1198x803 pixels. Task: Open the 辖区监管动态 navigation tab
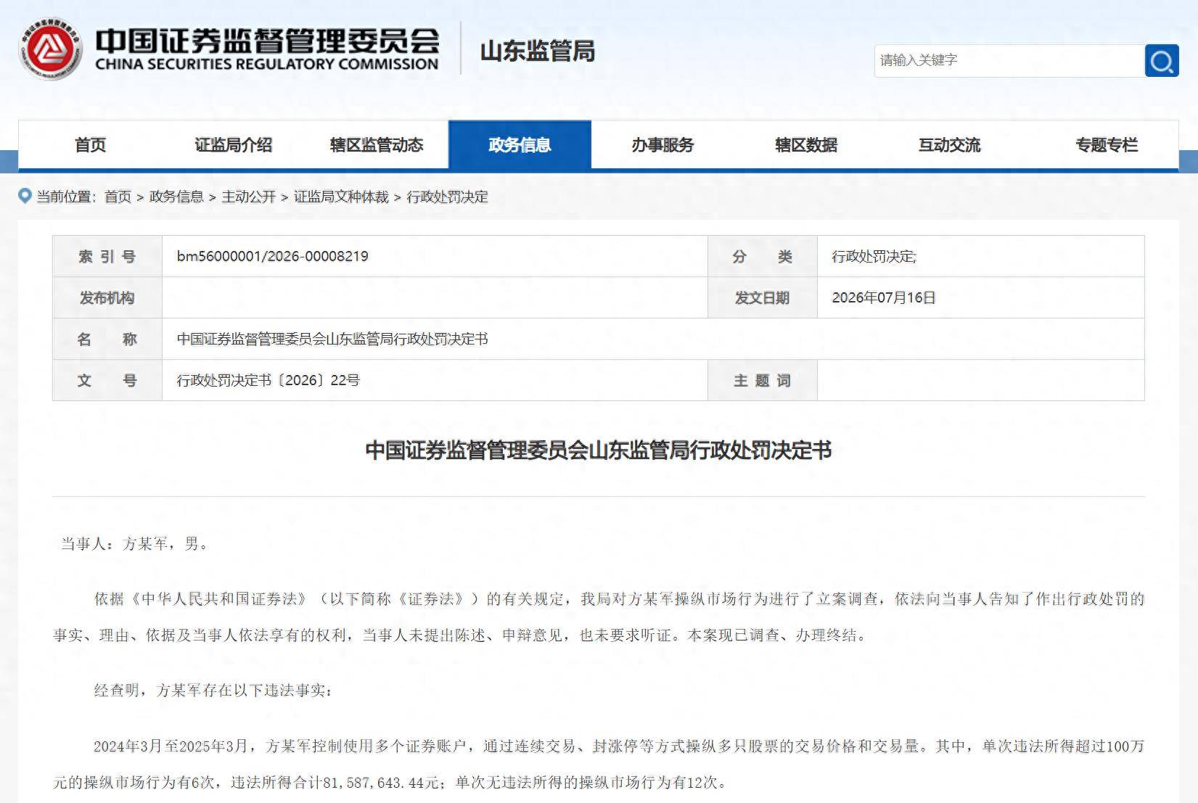pos(376,144)
